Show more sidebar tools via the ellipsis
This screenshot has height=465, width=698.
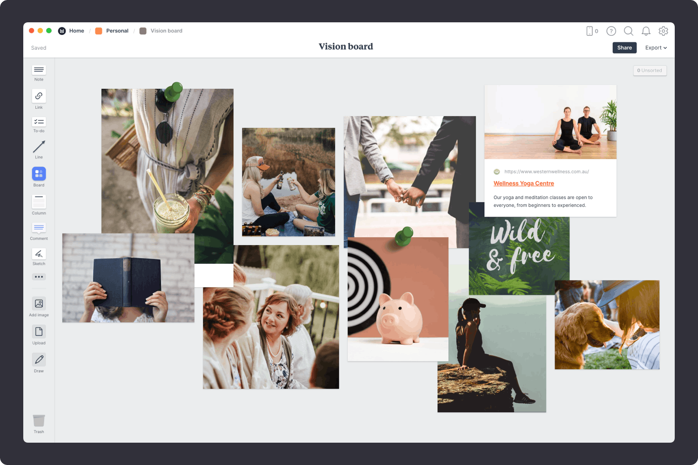(x=39, y=277)
